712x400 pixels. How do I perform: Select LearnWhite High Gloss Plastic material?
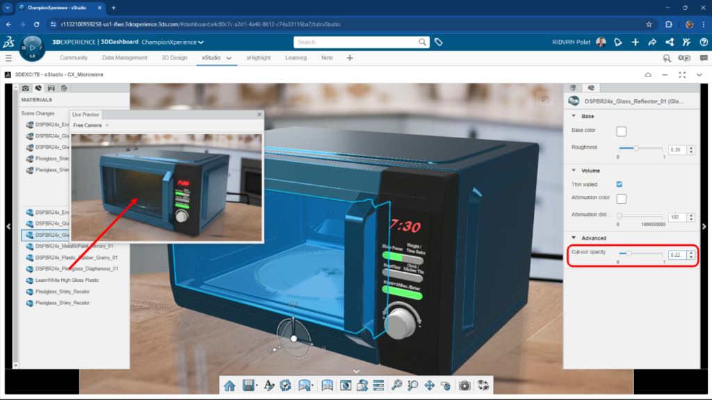click(67, 281)
